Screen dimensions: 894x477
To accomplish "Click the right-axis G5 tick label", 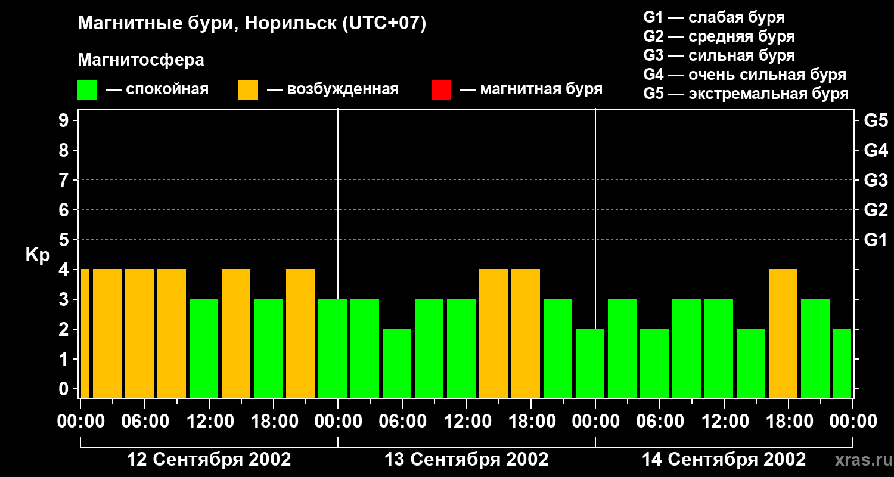I will (x=876, y=121).
